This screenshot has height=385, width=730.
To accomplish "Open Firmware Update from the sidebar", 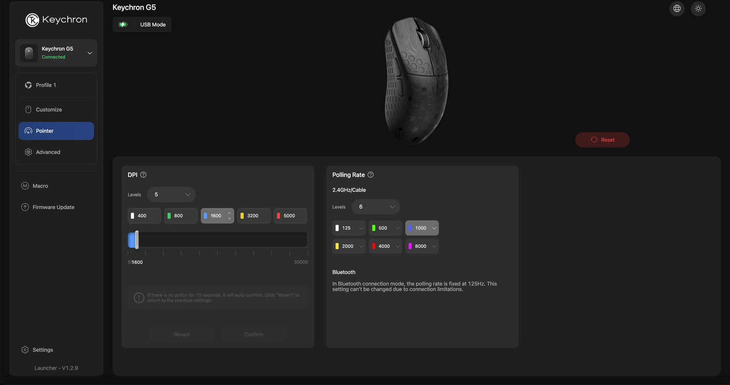I will click(x=53, y=207).
